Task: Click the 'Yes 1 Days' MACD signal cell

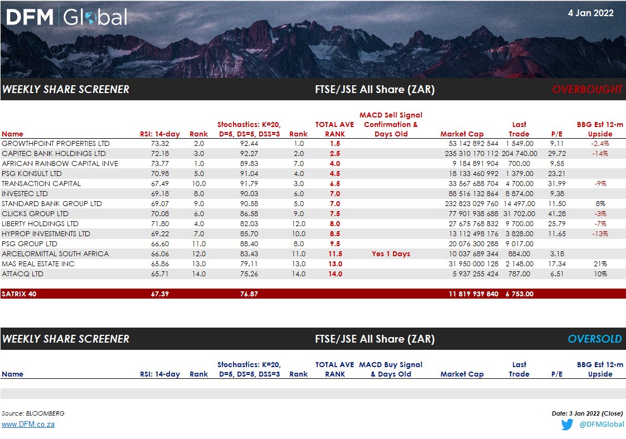Action: pos(391,253)
